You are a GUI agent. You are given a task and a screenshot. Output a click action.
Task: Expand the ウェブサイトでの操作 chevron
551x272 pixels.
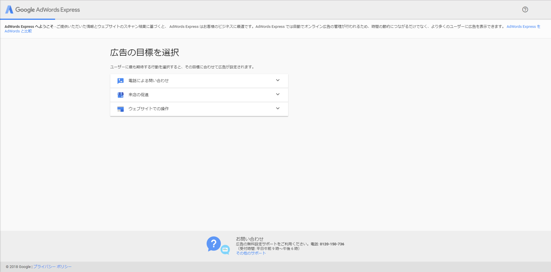click(x=278, y=108)
